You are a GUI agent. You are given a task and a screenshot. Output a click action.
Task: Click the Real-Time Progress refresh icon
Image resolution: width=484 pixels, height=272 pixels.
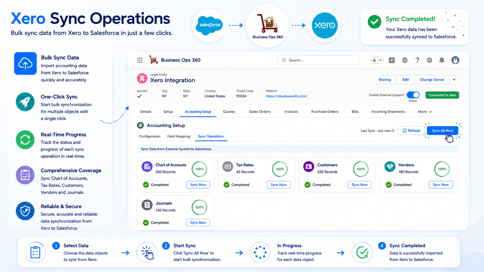pos(25,140)
